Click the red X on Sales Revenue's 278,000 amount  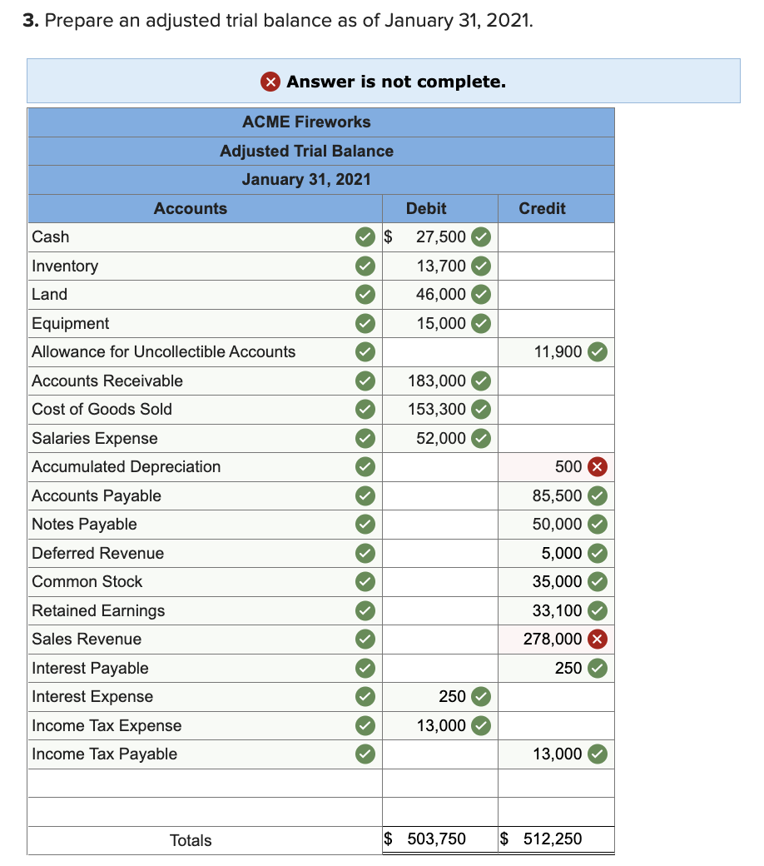[598, 640]
